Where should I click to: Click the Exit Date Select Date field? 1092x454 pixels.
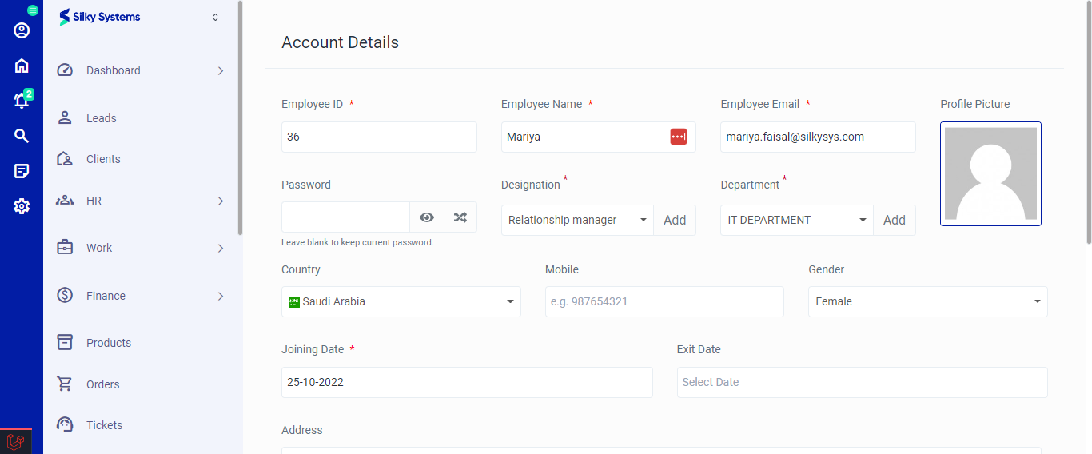[x=862, y=382]
